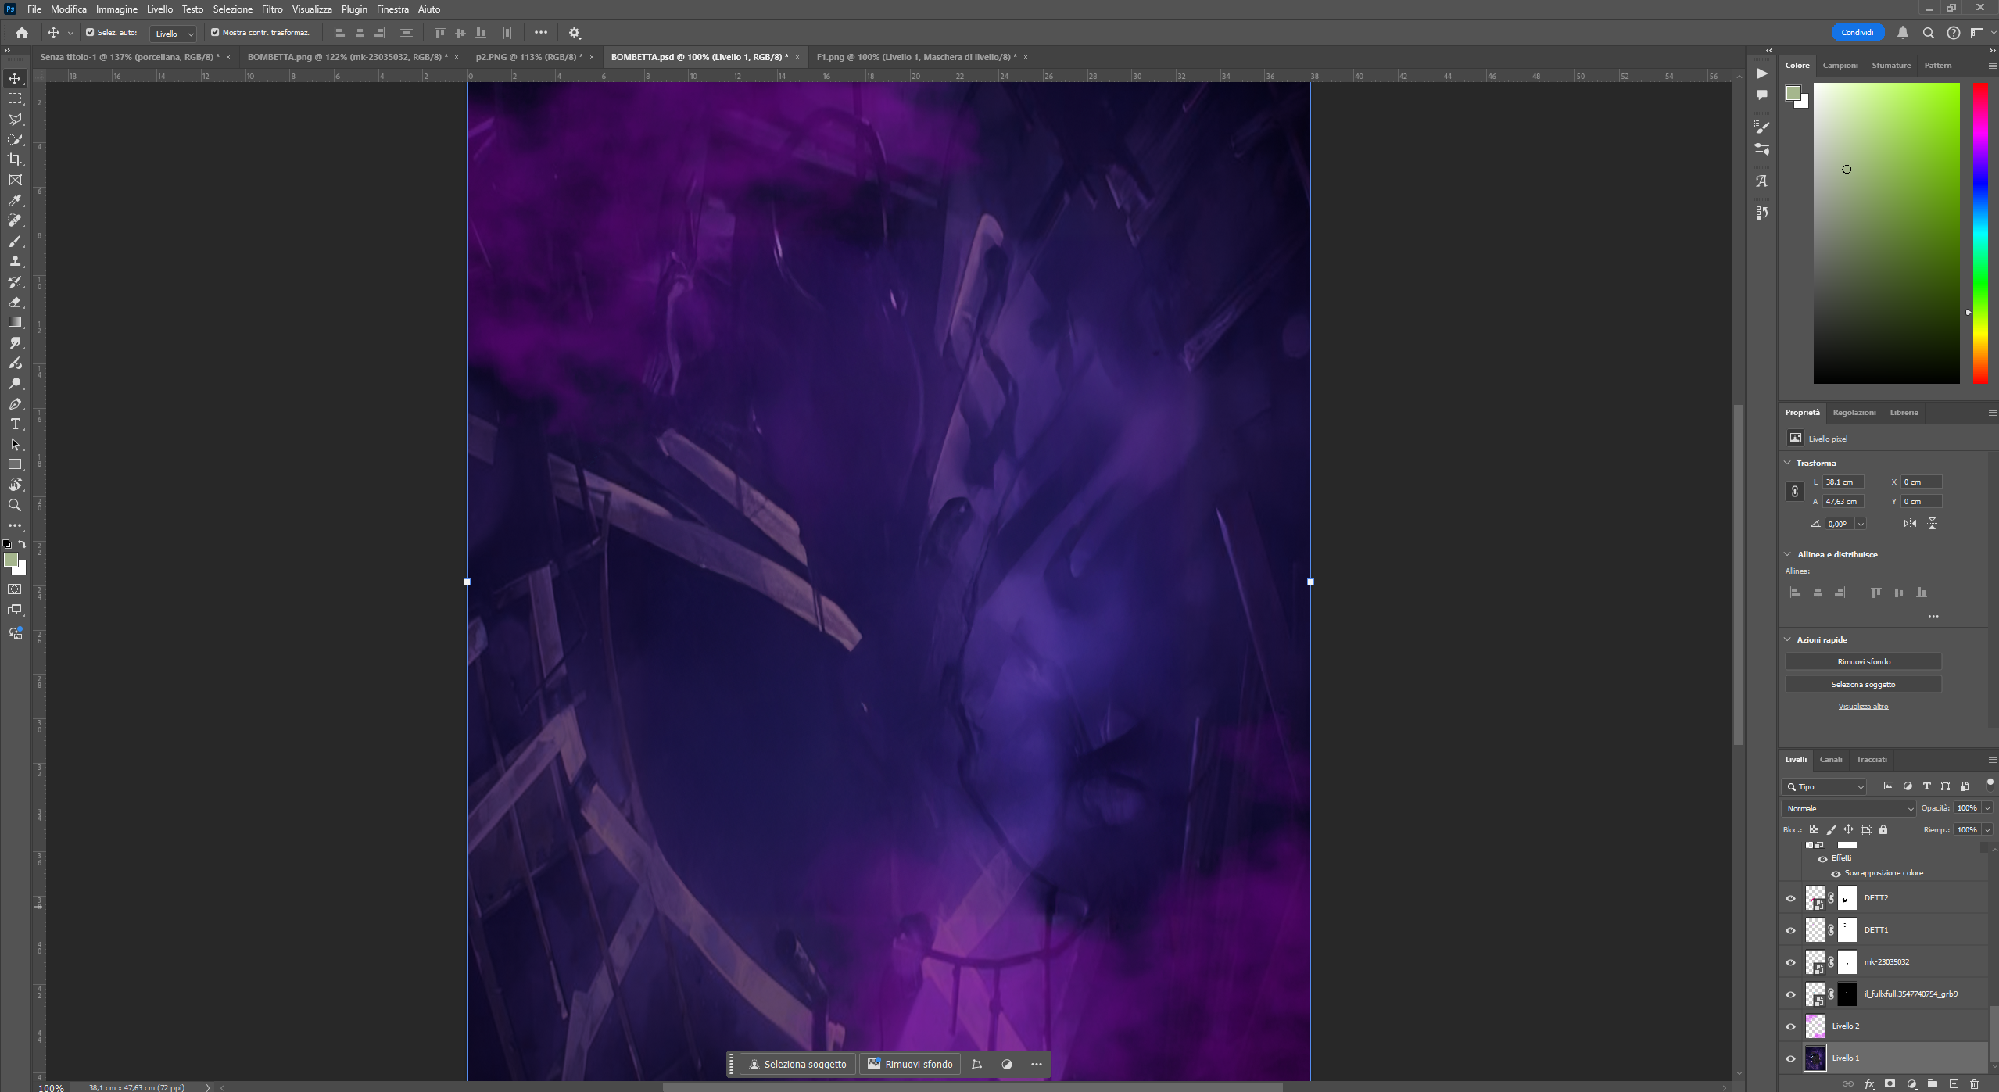Open Livello auto-select target dropdown

[173, 34]
